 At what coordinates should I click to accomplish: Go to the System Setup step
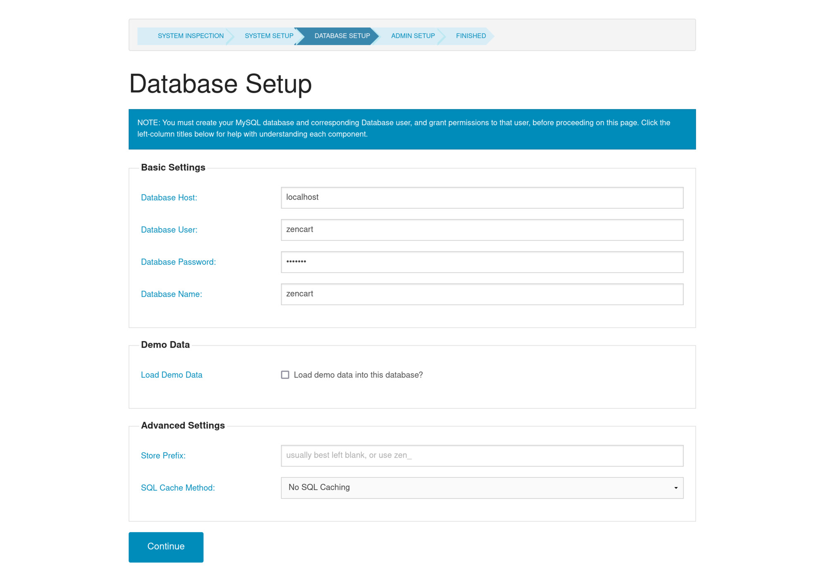(269, 36)
